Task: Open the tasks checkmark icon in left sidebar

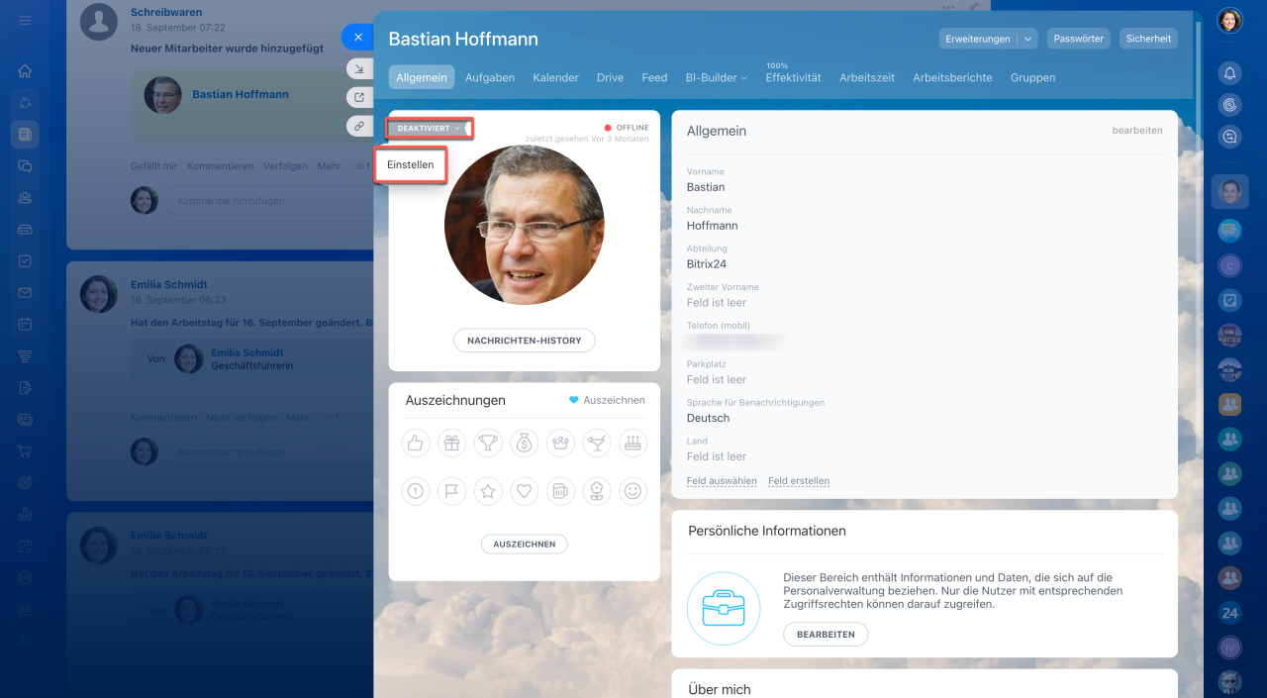Action: point(25,260)
